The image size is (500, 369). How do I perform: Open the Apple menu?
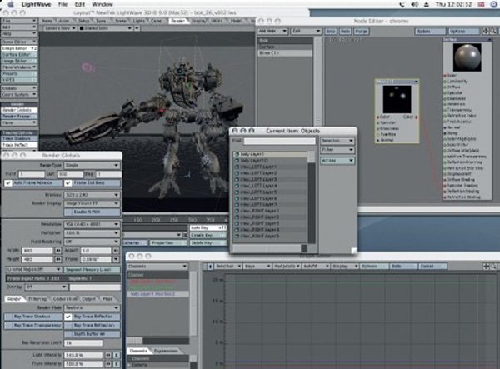pos(10,5)
